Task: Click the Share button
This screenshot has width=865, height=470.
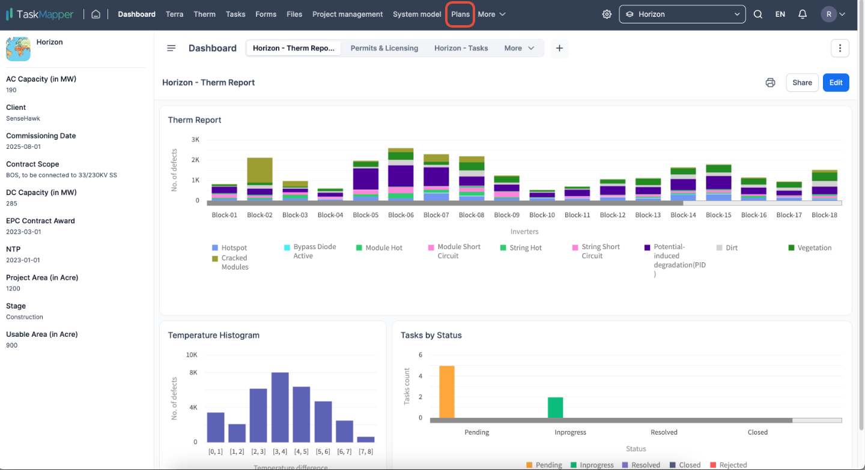Action: [802, 83]
